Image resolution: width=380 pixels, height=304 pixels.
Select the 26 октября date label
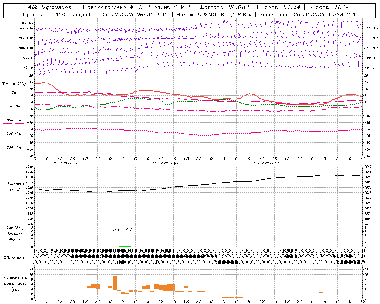[x=166, y=163]
